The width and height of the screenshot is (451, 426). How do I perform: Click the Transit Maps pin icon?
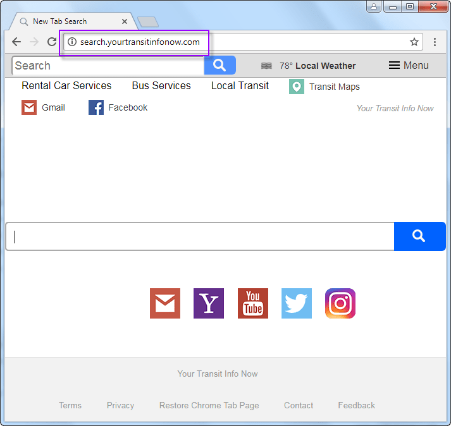tap(297, 87)
